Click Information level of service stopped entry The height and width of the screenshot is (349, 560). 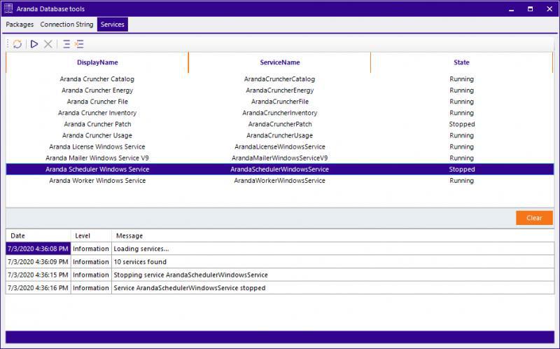91,288
